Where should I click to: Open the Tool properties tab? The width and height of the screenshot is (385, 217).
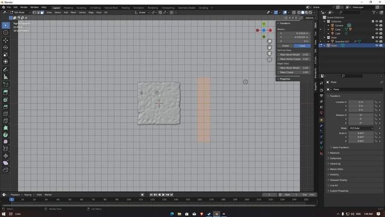[x=321, y=83]
